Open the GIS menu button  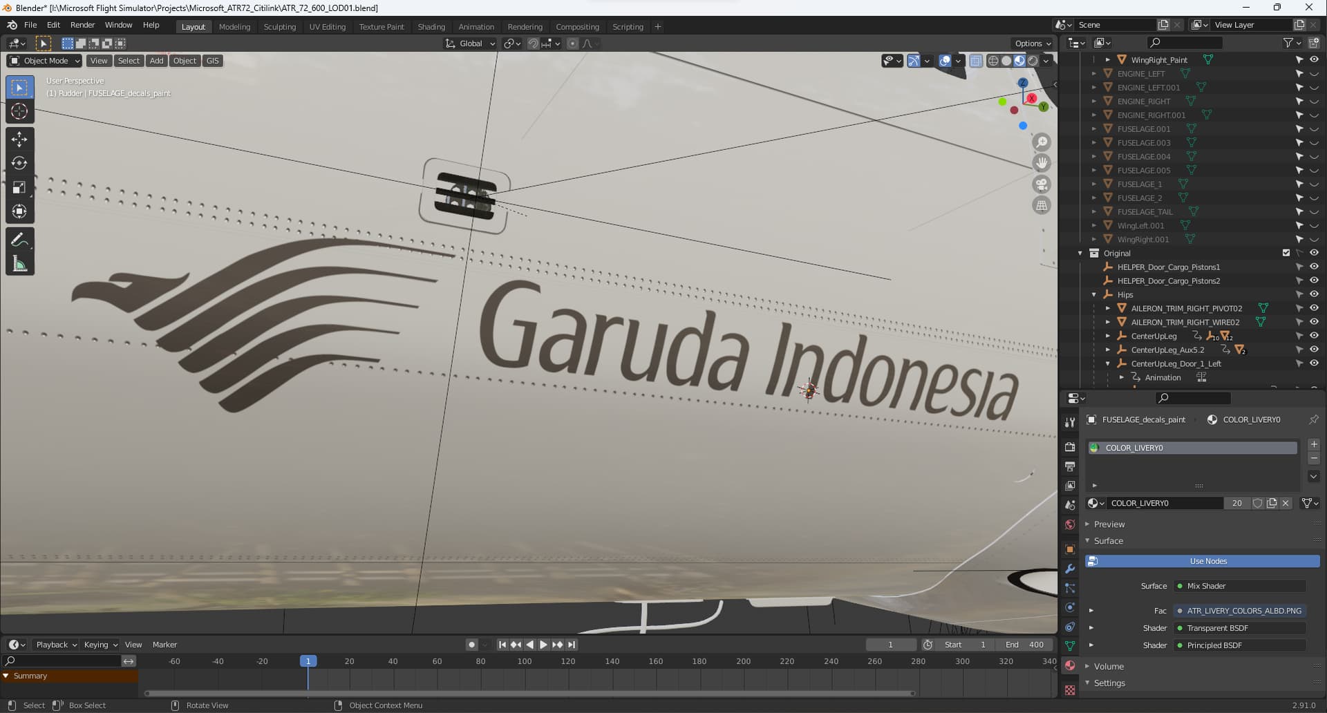[x=212, y=61]
